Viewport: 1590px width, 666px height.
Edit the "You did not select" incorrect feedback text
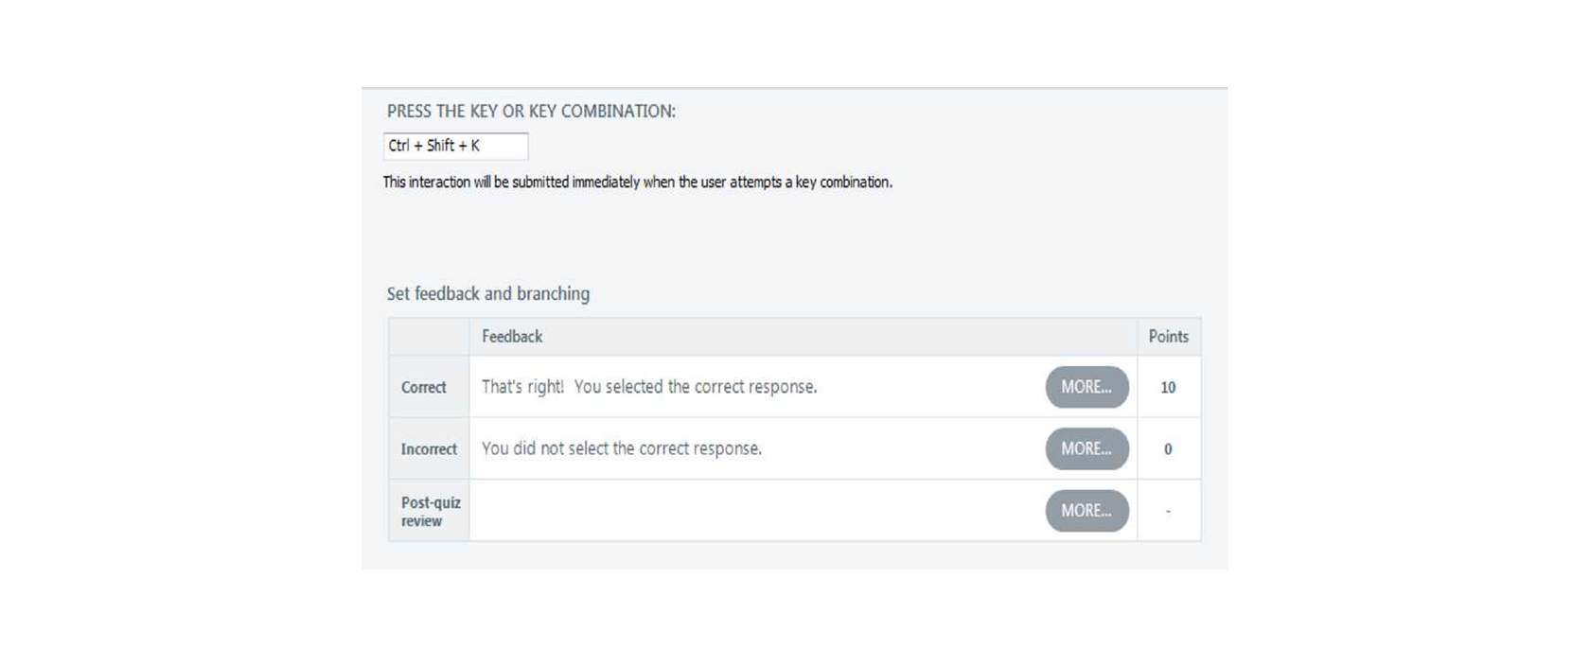622,448
